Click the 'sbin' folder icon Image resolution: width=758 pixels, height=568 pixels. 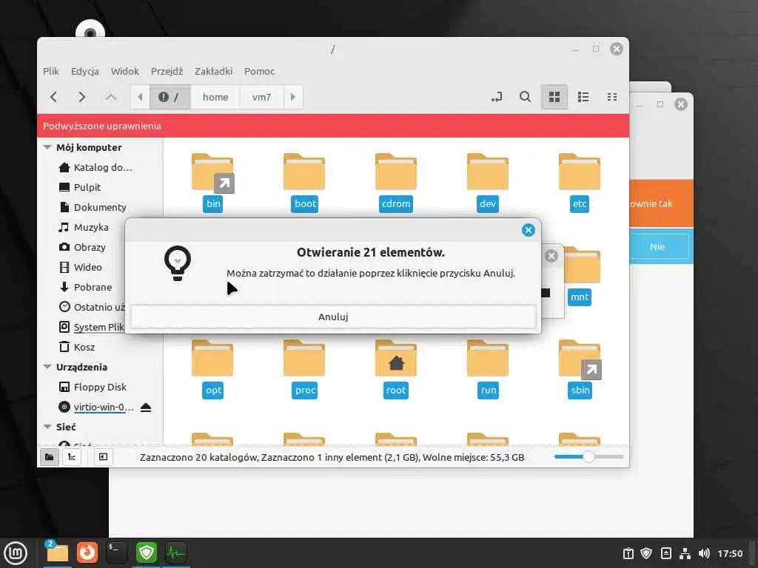coord(580,360)
